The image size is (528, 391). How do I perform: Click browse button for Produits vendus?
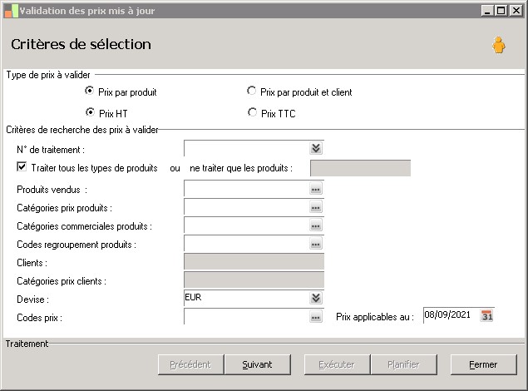[x=316, y=190]
